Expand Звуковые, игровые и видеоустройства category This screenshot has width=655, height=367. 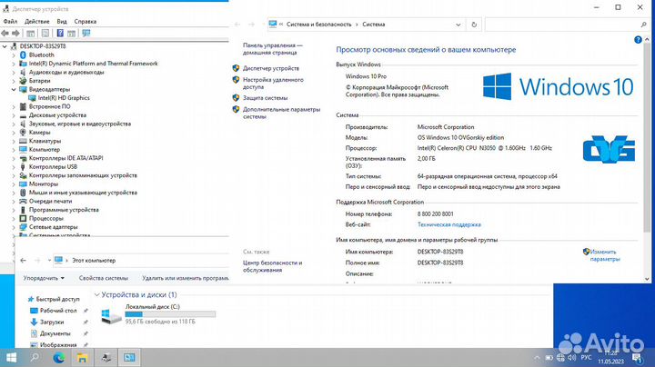[x=14, y=124]
